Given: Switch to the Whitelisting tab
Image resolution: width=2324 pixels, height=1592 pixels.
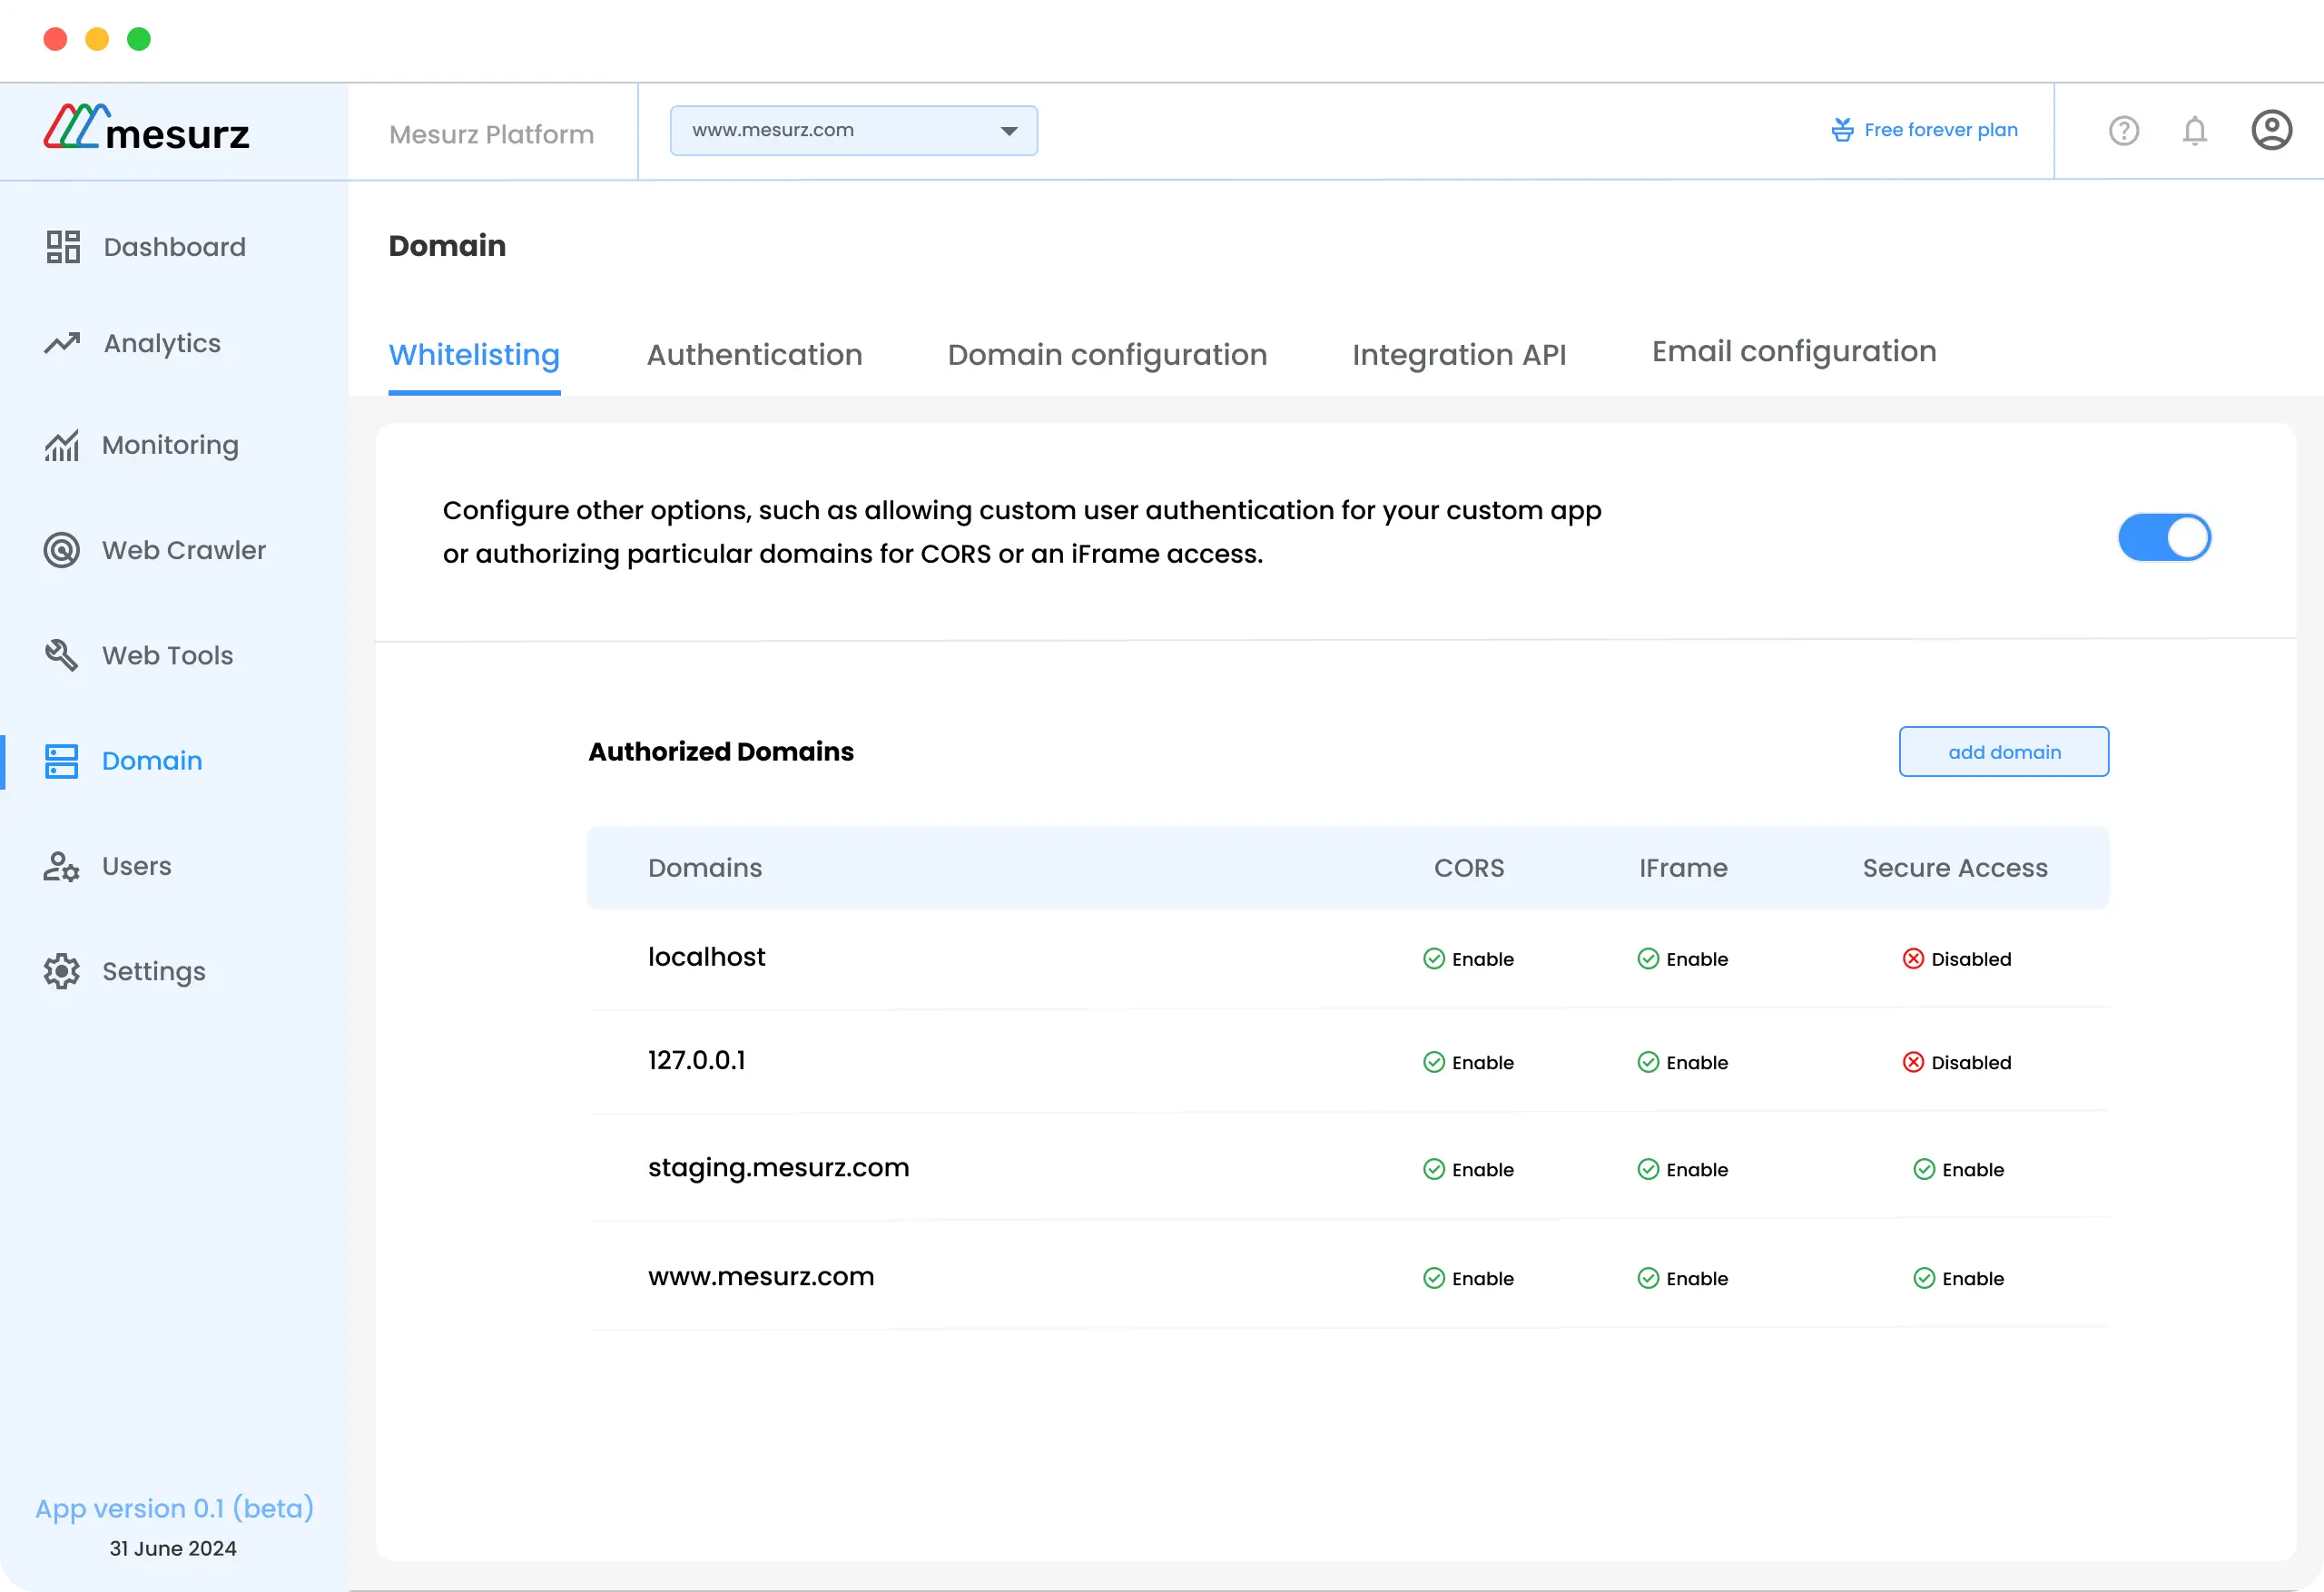Looking at the screenshot, I should (x=474, y=355).
